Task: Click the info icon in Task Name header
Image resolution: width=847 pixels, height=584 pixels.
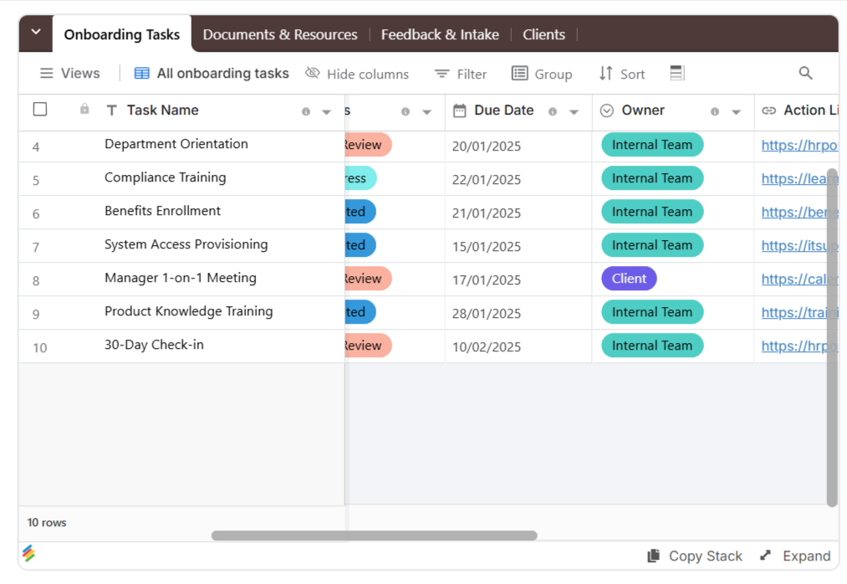Action: (x=306, y=112)
